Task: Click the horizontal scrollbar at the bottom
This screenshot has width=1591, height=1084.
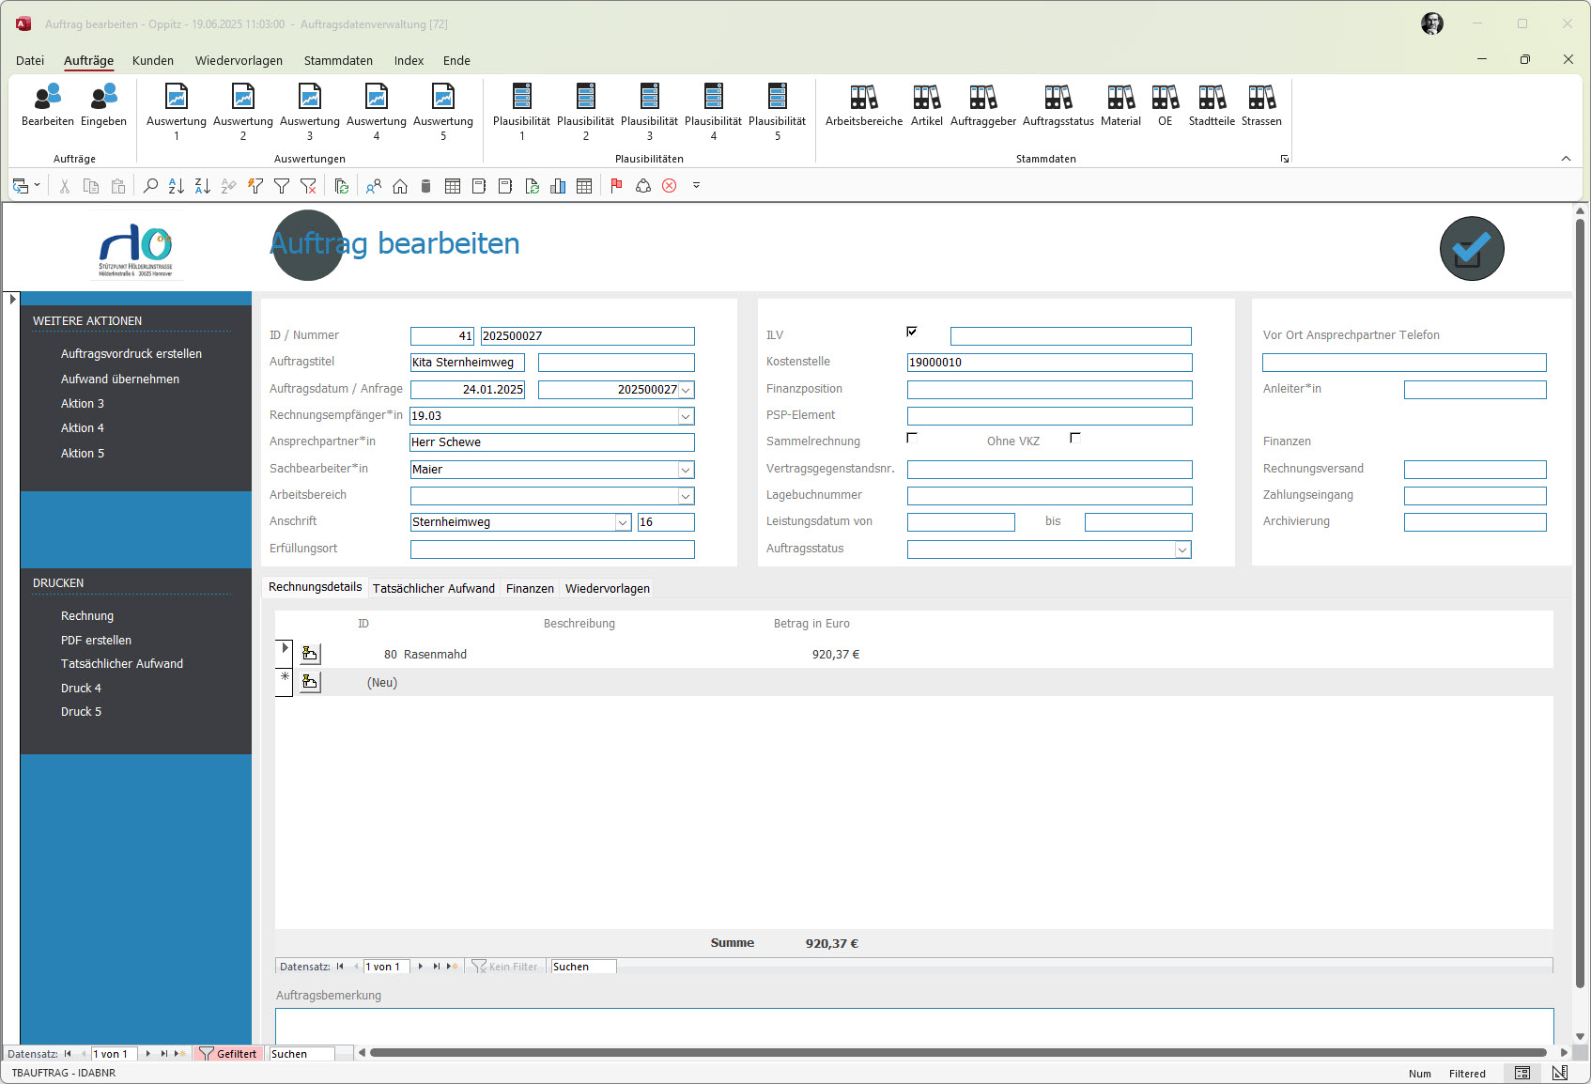Action: [x=958, y=1053]
